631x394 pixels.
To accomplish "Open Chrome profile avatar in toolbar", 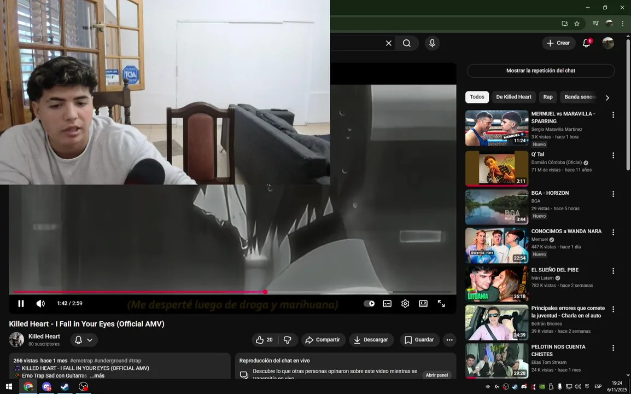I will point(609,24).
